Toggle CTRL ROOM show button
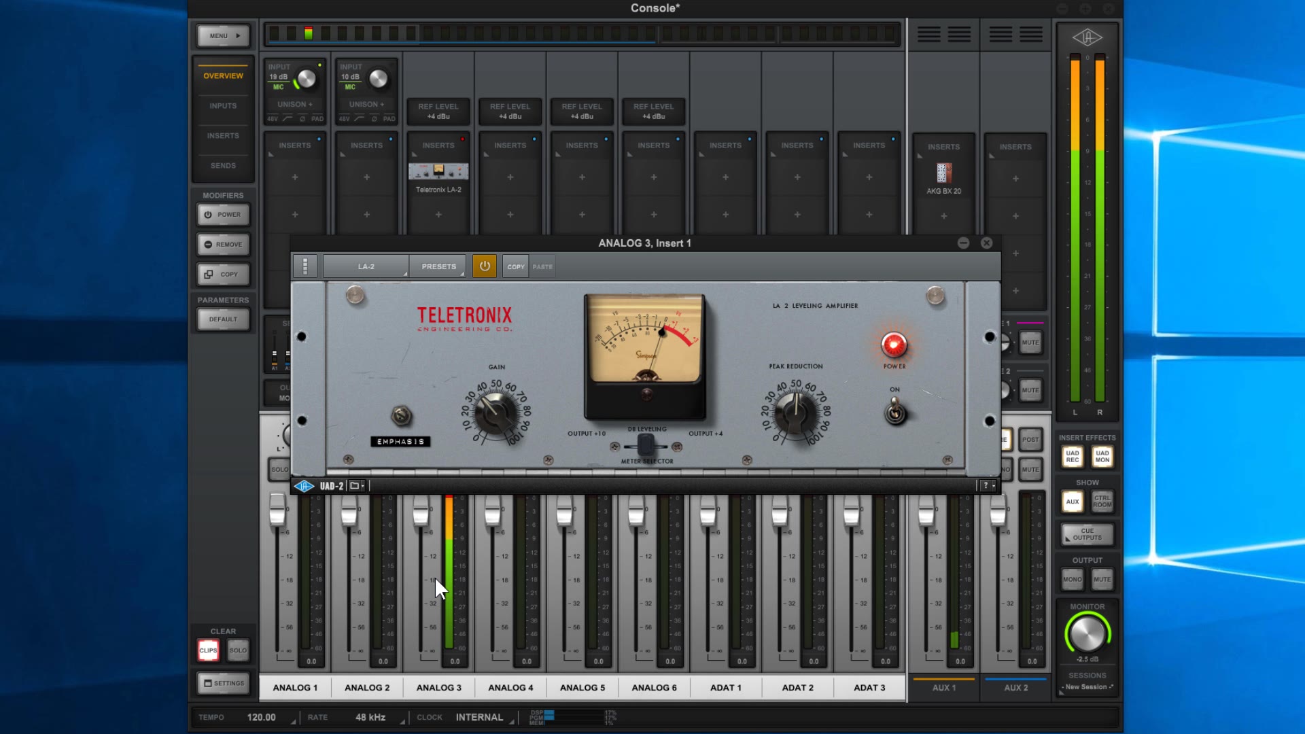This screenshot has width=1305, height=734. click(x=1102, y=502)
